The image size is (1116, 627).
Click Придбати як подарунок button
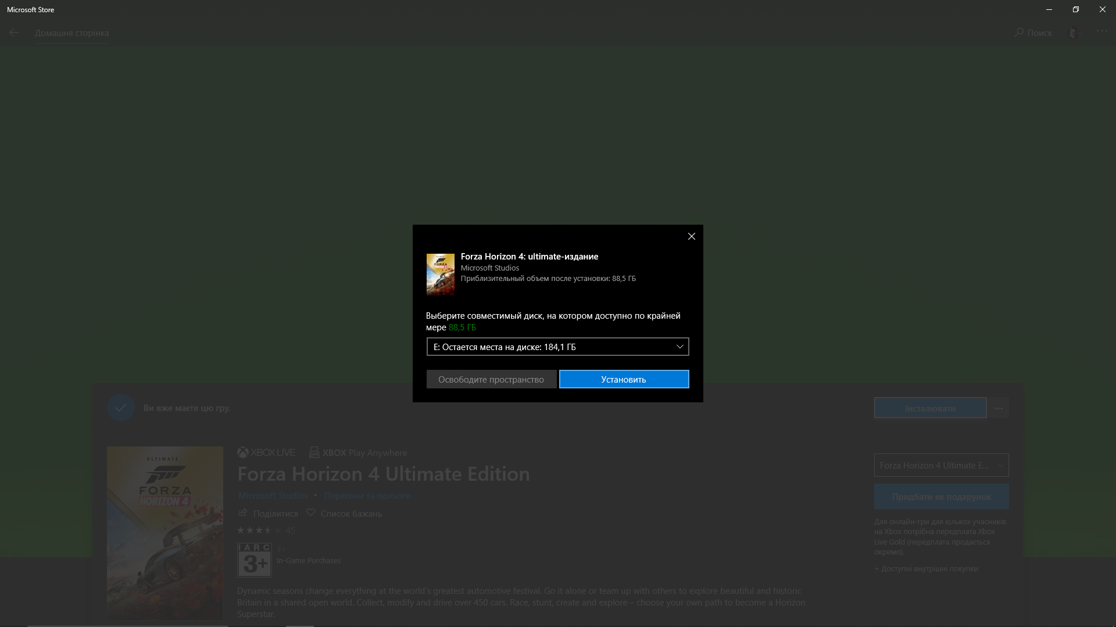point(942,496)
